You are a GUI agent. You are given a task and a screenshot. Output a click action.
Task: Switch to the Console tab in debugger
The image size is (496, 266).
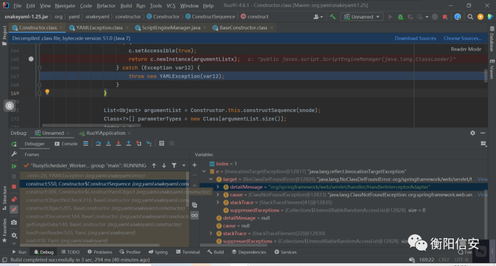tap(66, 144)
